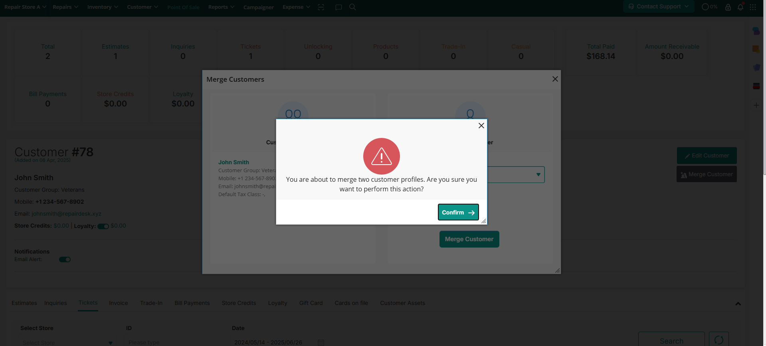Open Point Of Sale
The image size is (766, 346).
(183, 7)
